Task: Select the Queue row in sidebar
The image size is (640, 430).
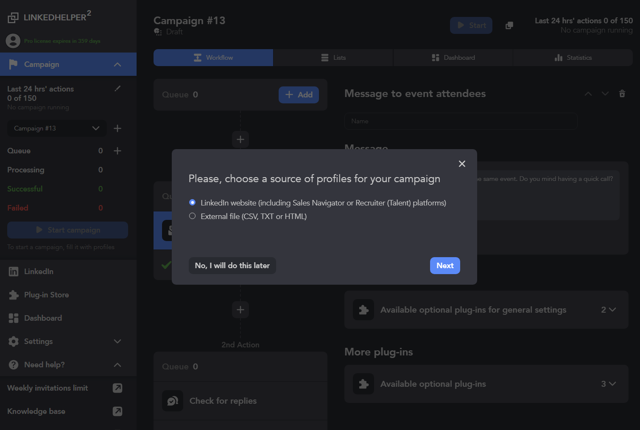Action: [55, 151]
